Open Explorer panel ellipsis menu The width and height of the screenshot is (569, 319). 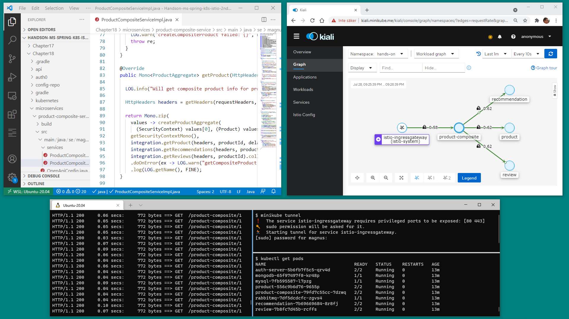coord(82,20)
